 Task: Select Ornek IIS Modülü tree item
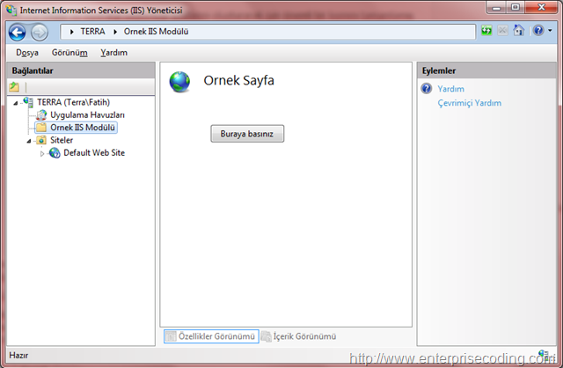[83, 128]
